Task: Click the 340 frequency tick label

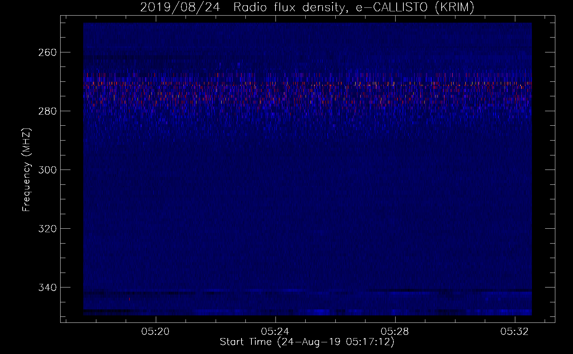Action: [47, 287]
